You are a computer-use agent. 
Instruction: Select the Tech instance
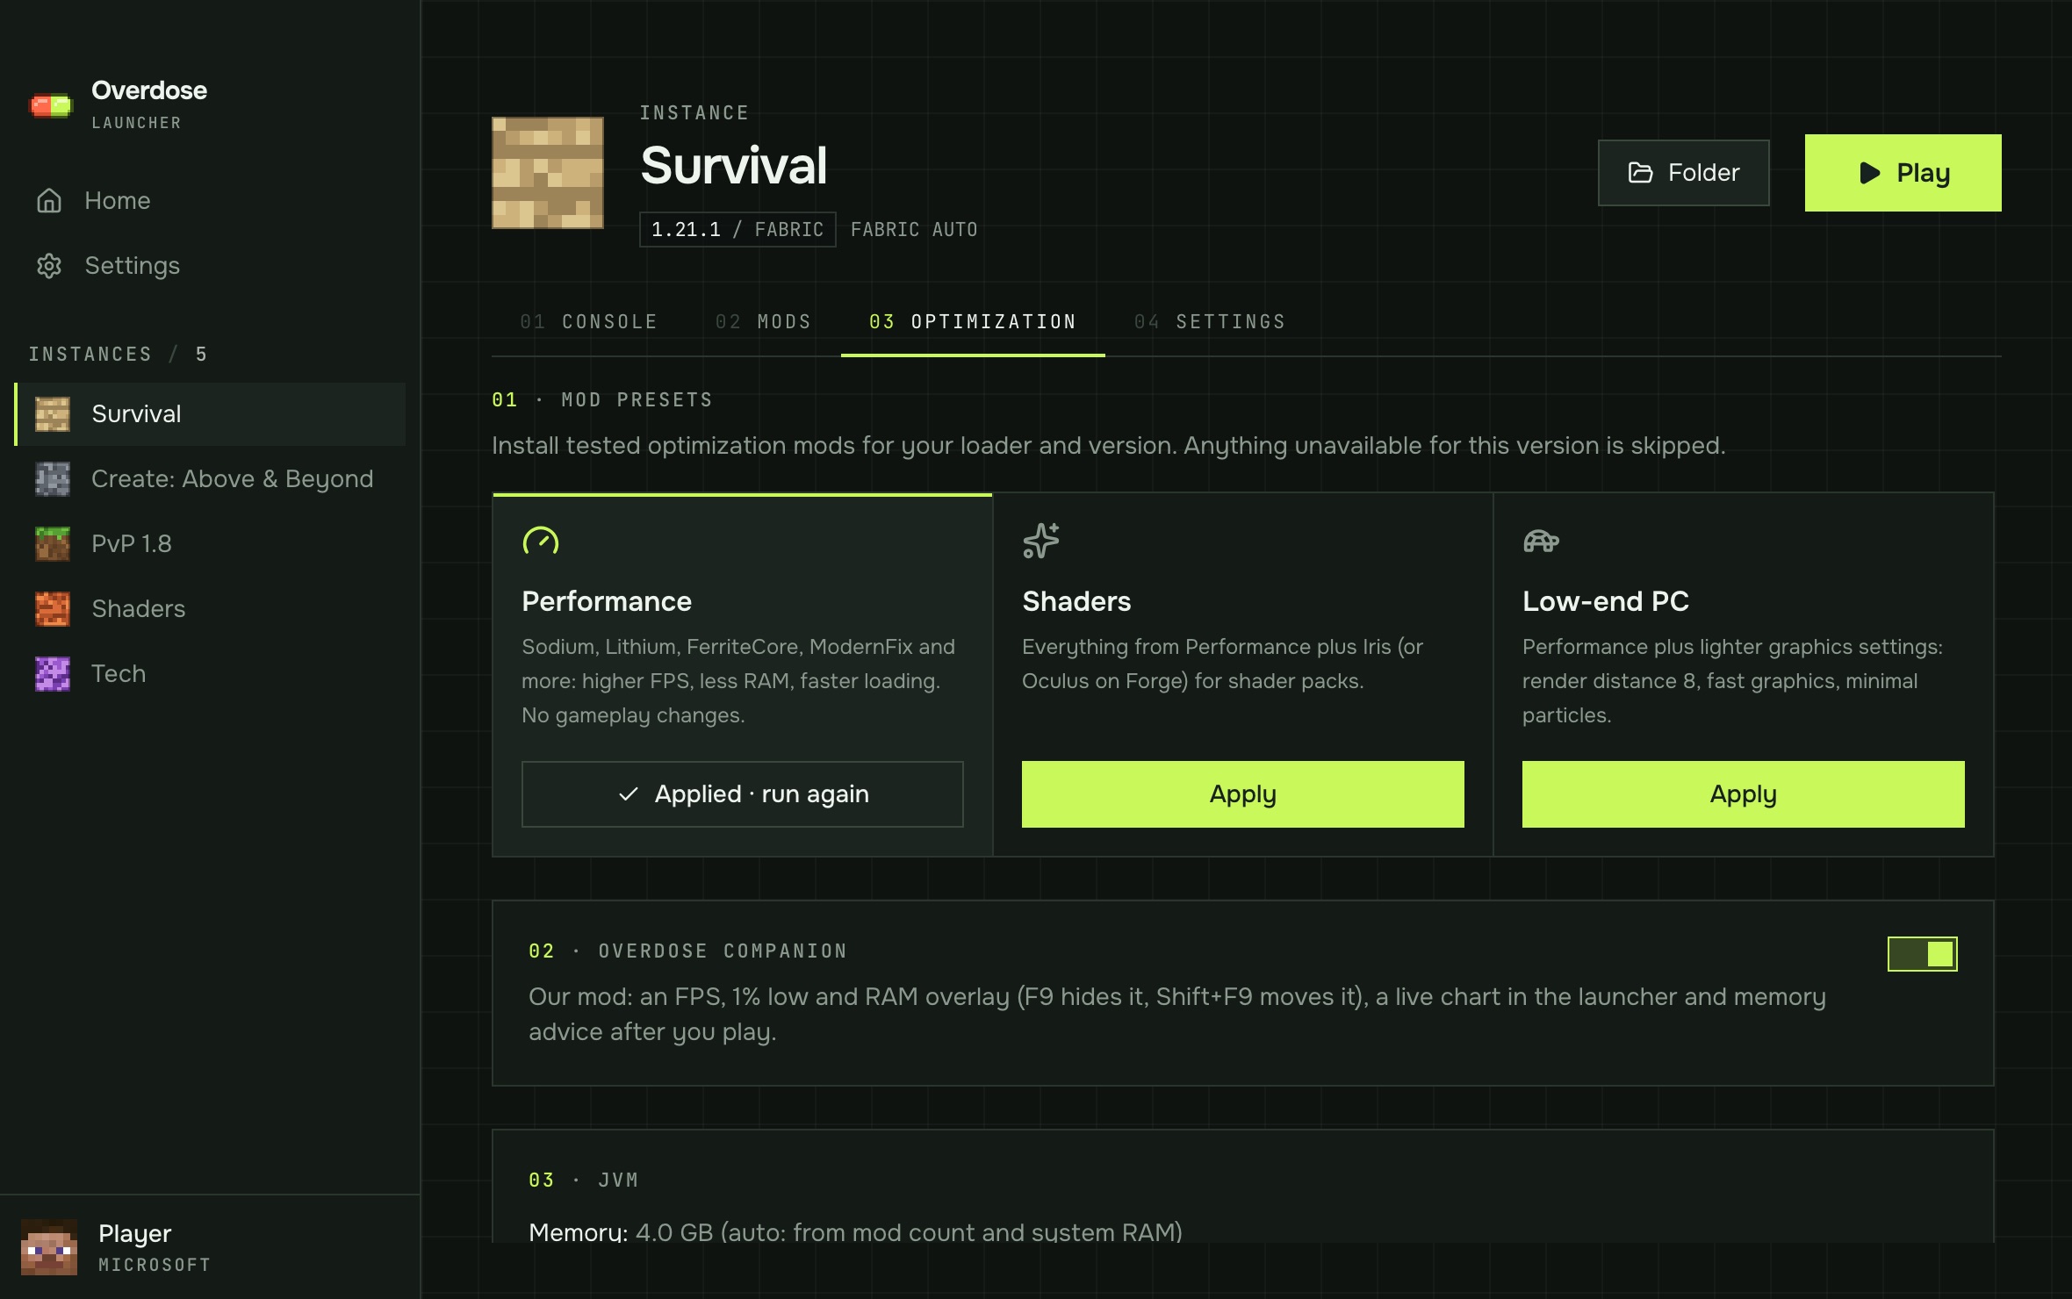point(211,674)
